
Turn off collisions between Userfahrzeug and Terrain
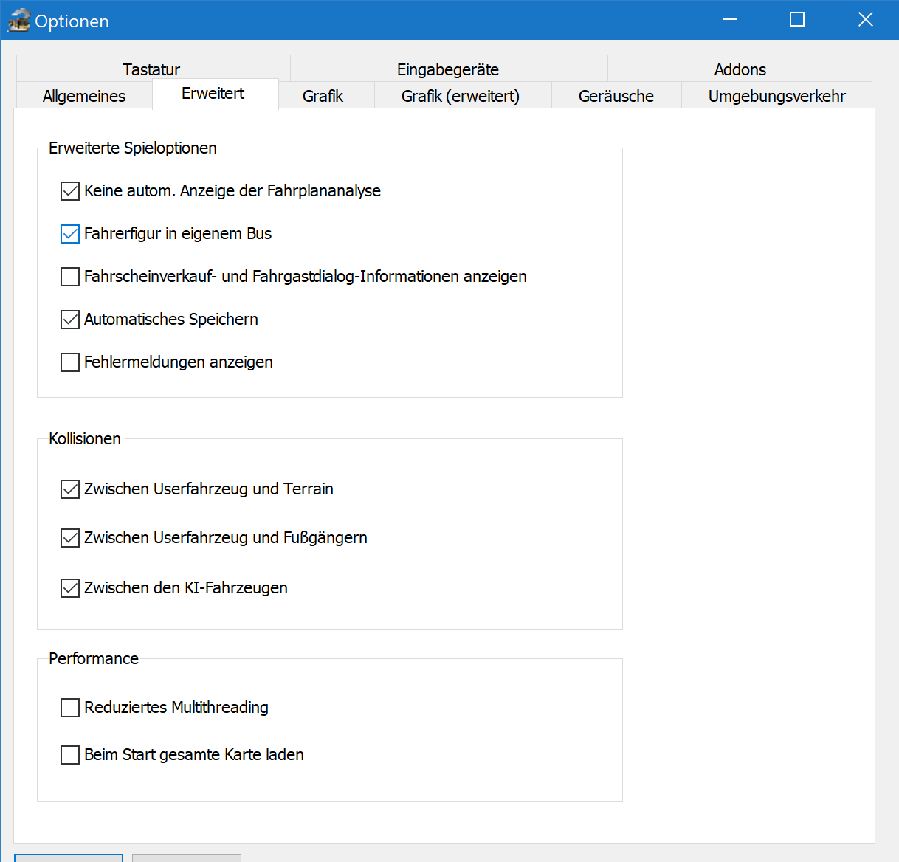pos(70,489)
